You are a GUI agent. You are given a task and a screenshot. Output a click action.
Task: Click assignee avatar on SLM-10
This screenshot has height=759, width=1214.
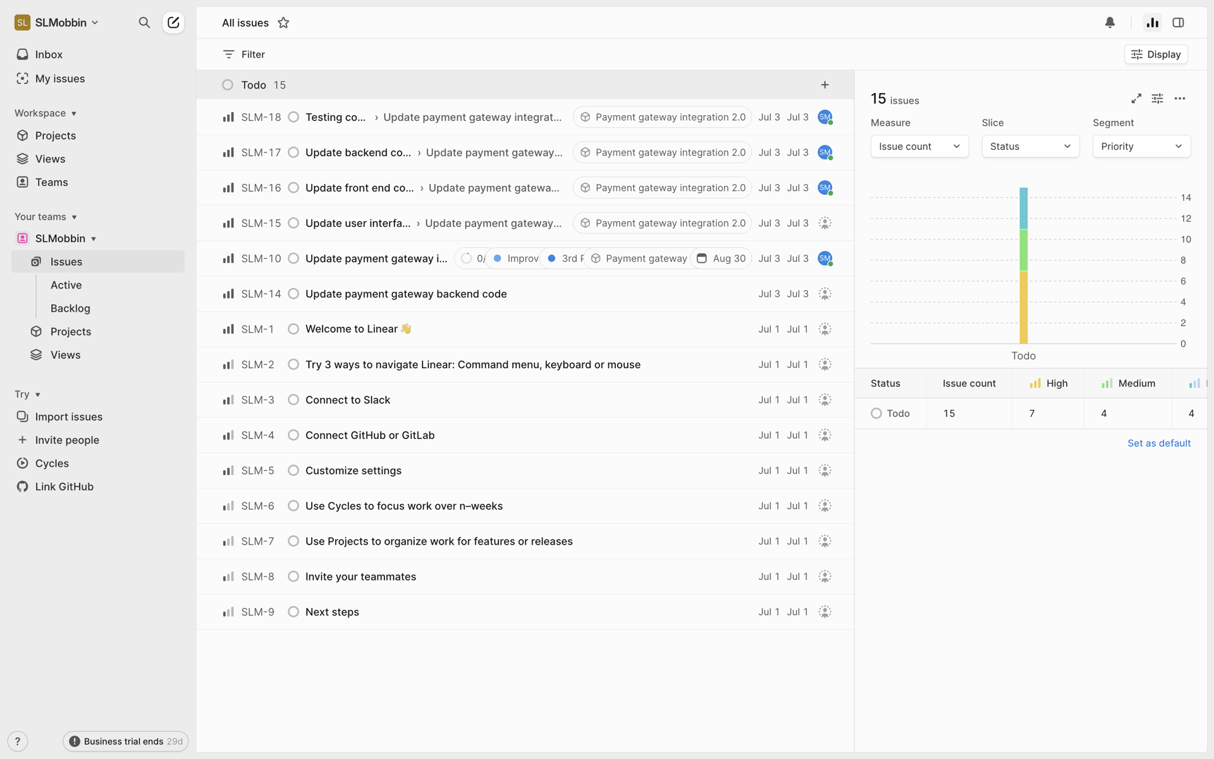click(x=825, y=259)
